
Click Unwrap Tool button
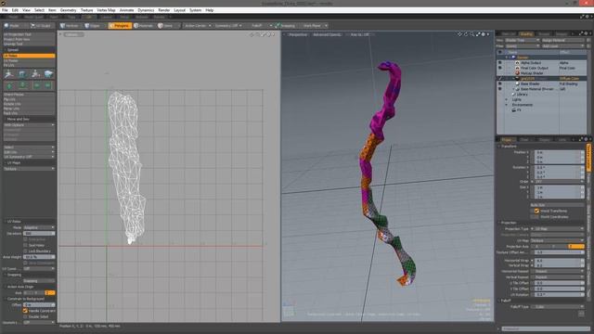(29, 44)
